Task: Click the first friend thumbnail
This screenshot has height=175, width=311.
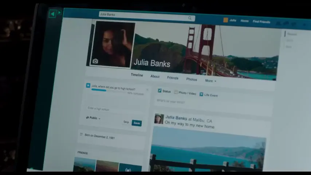Action: pyautogui.click(x=84, y=164)
